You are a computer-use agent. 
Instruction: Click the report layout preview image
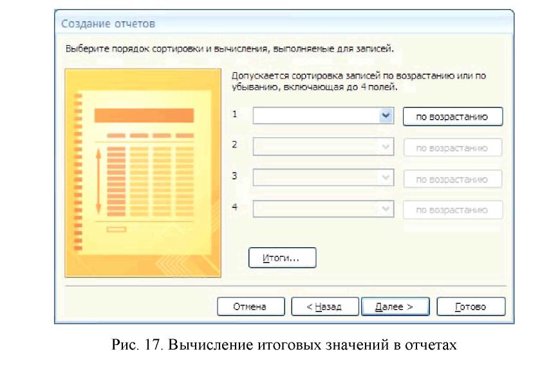(143, 173)
